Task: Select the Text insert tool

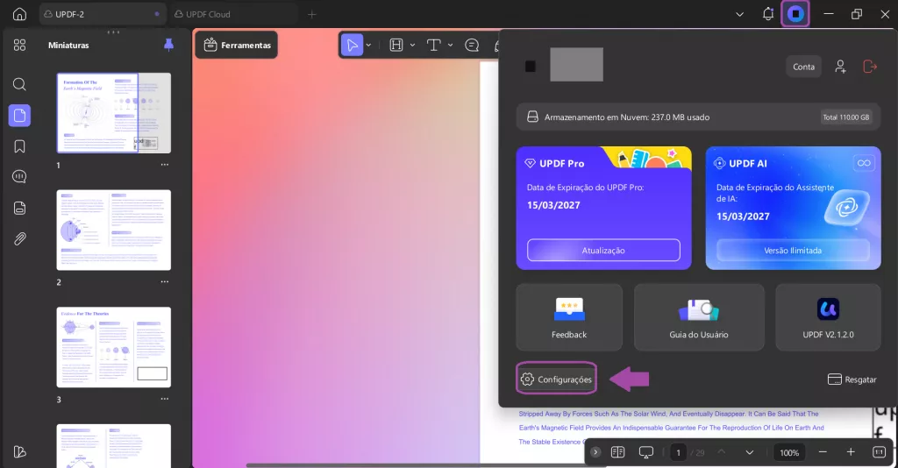Action: tap(433, 45)
